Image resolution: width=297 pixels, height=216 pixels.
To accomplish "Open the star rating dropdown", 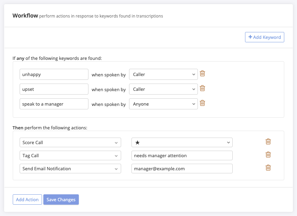I will click(182, 142).
